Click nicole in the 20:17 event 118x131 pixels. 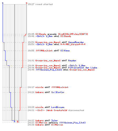coord(39,87)
